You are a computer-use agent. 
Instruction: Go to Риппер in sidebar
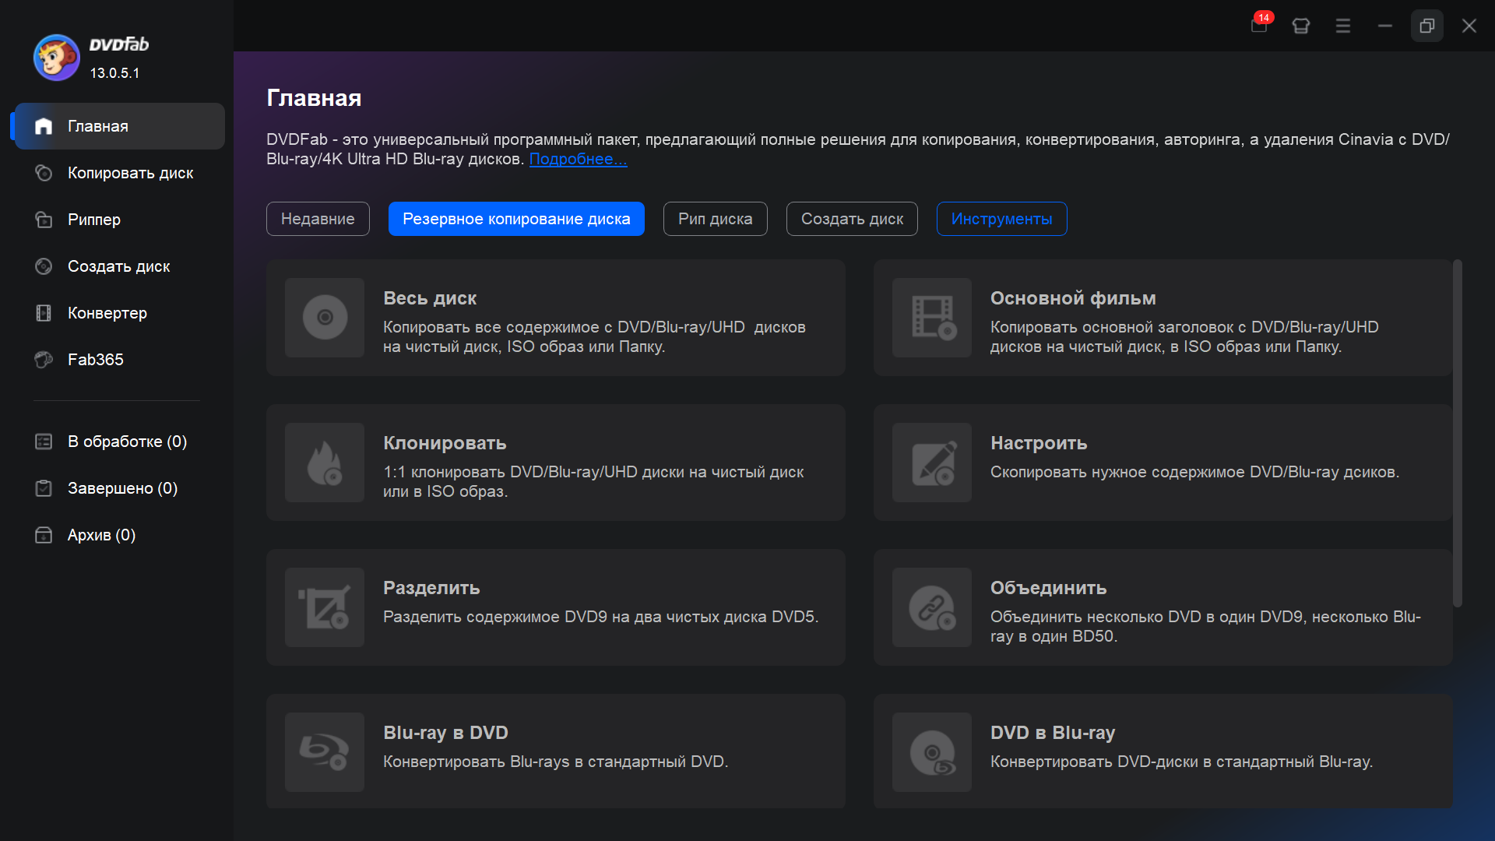(94, 220)
